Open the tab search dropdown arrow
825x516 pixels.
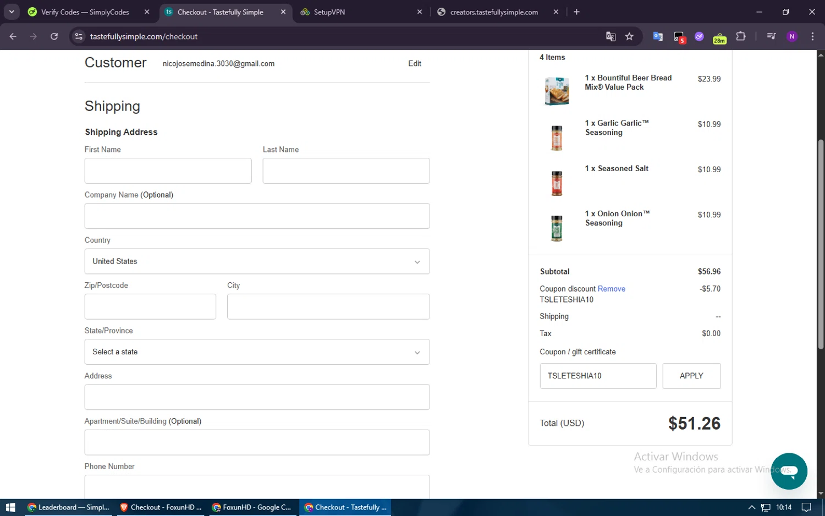[x=12, y=12]
